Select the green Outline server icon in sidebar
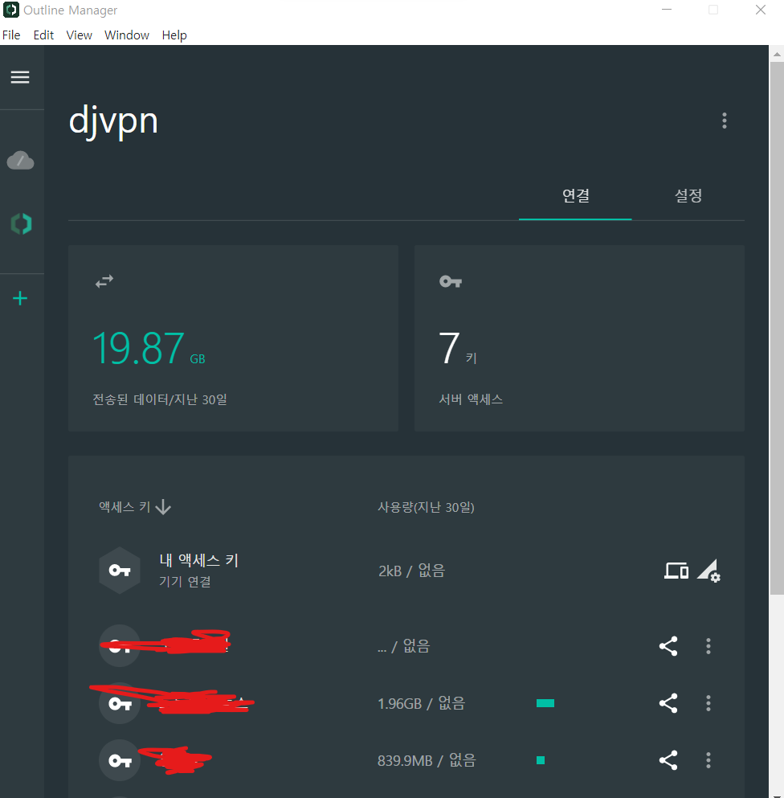This screenshot has width=784, height=798. point(22,224)
